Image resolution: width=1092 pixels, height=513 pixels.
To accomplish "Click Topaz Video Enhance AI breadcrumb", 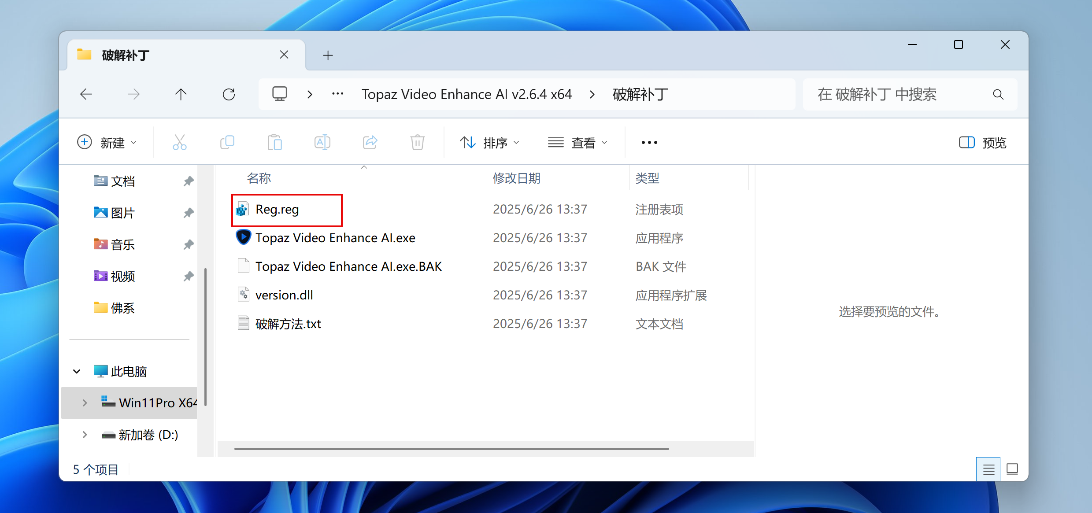I will [x=466, y=94].
